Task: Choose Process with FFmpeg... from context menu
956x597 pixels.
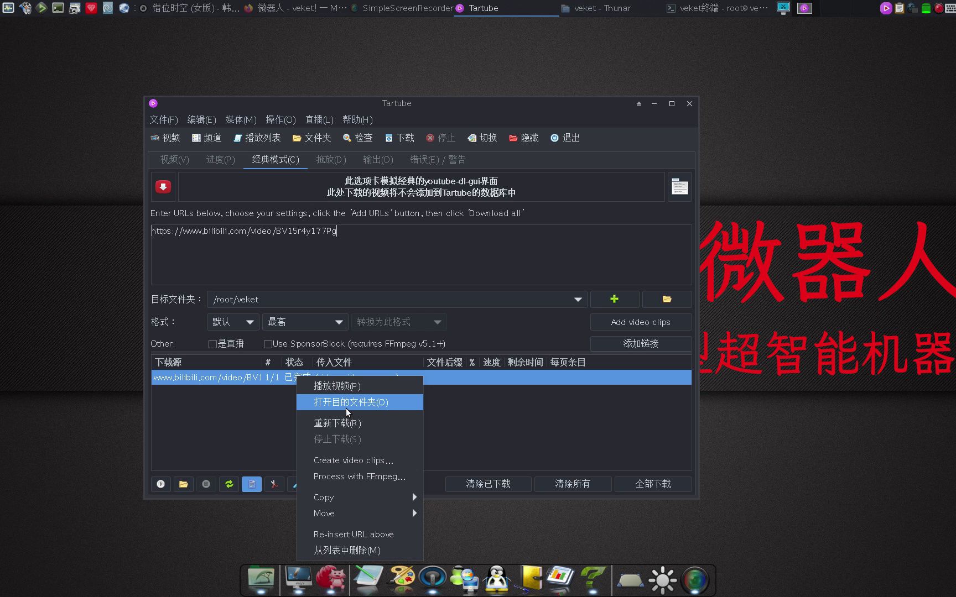Action: point(360,476)
